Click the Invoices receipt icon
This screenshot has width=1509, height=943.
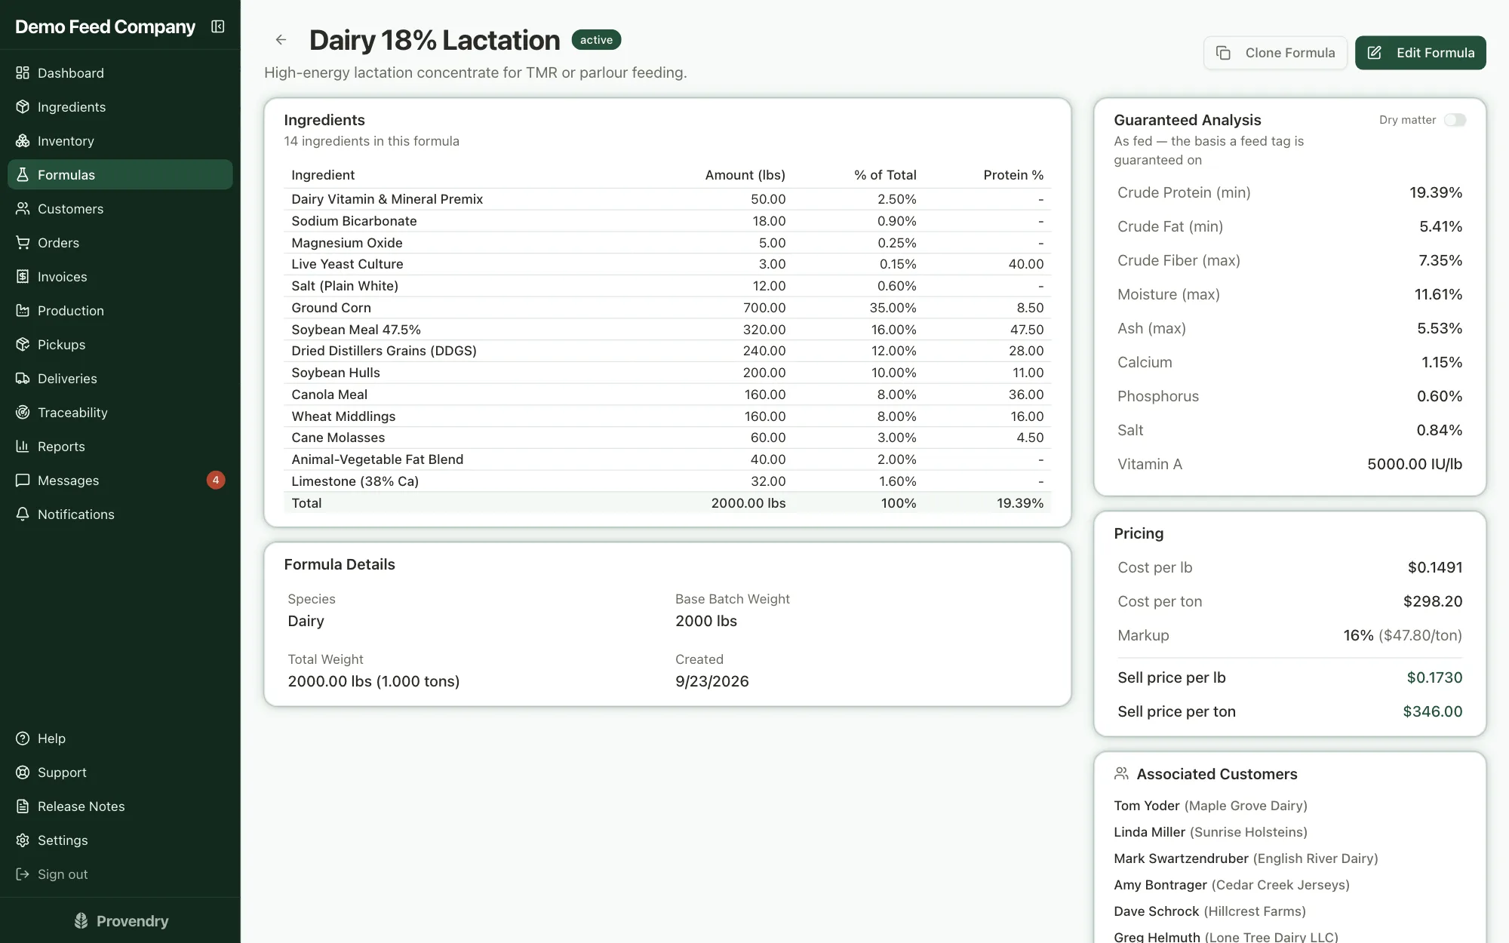[23, 277]
